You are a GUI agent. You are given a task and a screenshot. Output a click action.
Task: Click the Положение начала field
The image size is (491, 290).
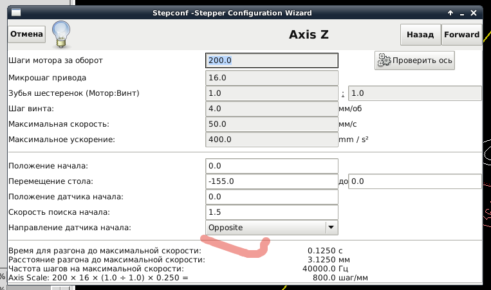[x=272, y=166]
